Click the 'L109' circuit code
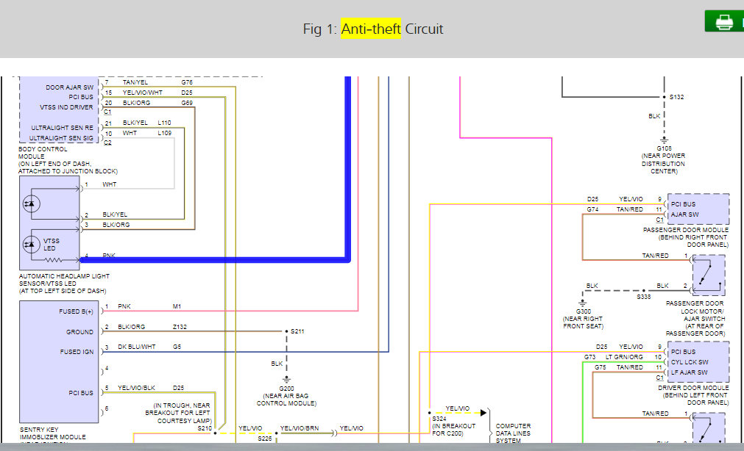Screen dimensions: 744x451 tap(165, 133)
